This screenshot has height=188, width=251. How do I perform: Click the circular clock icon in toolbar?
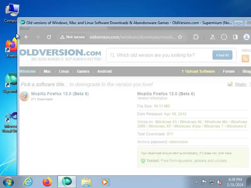[224, 37]
